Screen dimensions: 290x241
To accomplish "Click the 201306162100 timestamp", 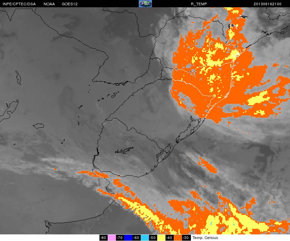I will click(268, 4).
